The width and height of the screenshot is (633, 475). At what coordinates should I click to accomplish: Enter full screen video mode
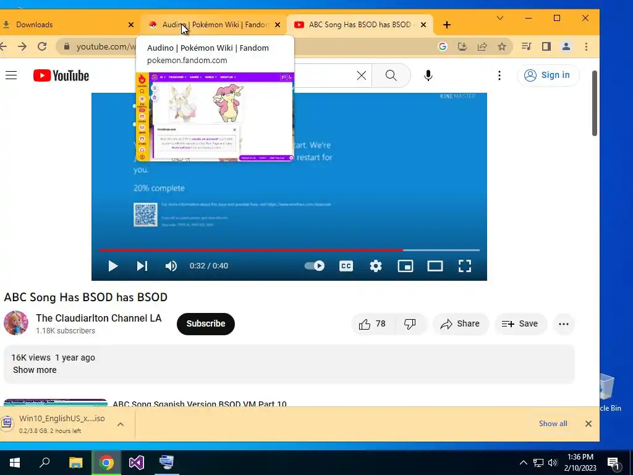click(x=465, y=266)
